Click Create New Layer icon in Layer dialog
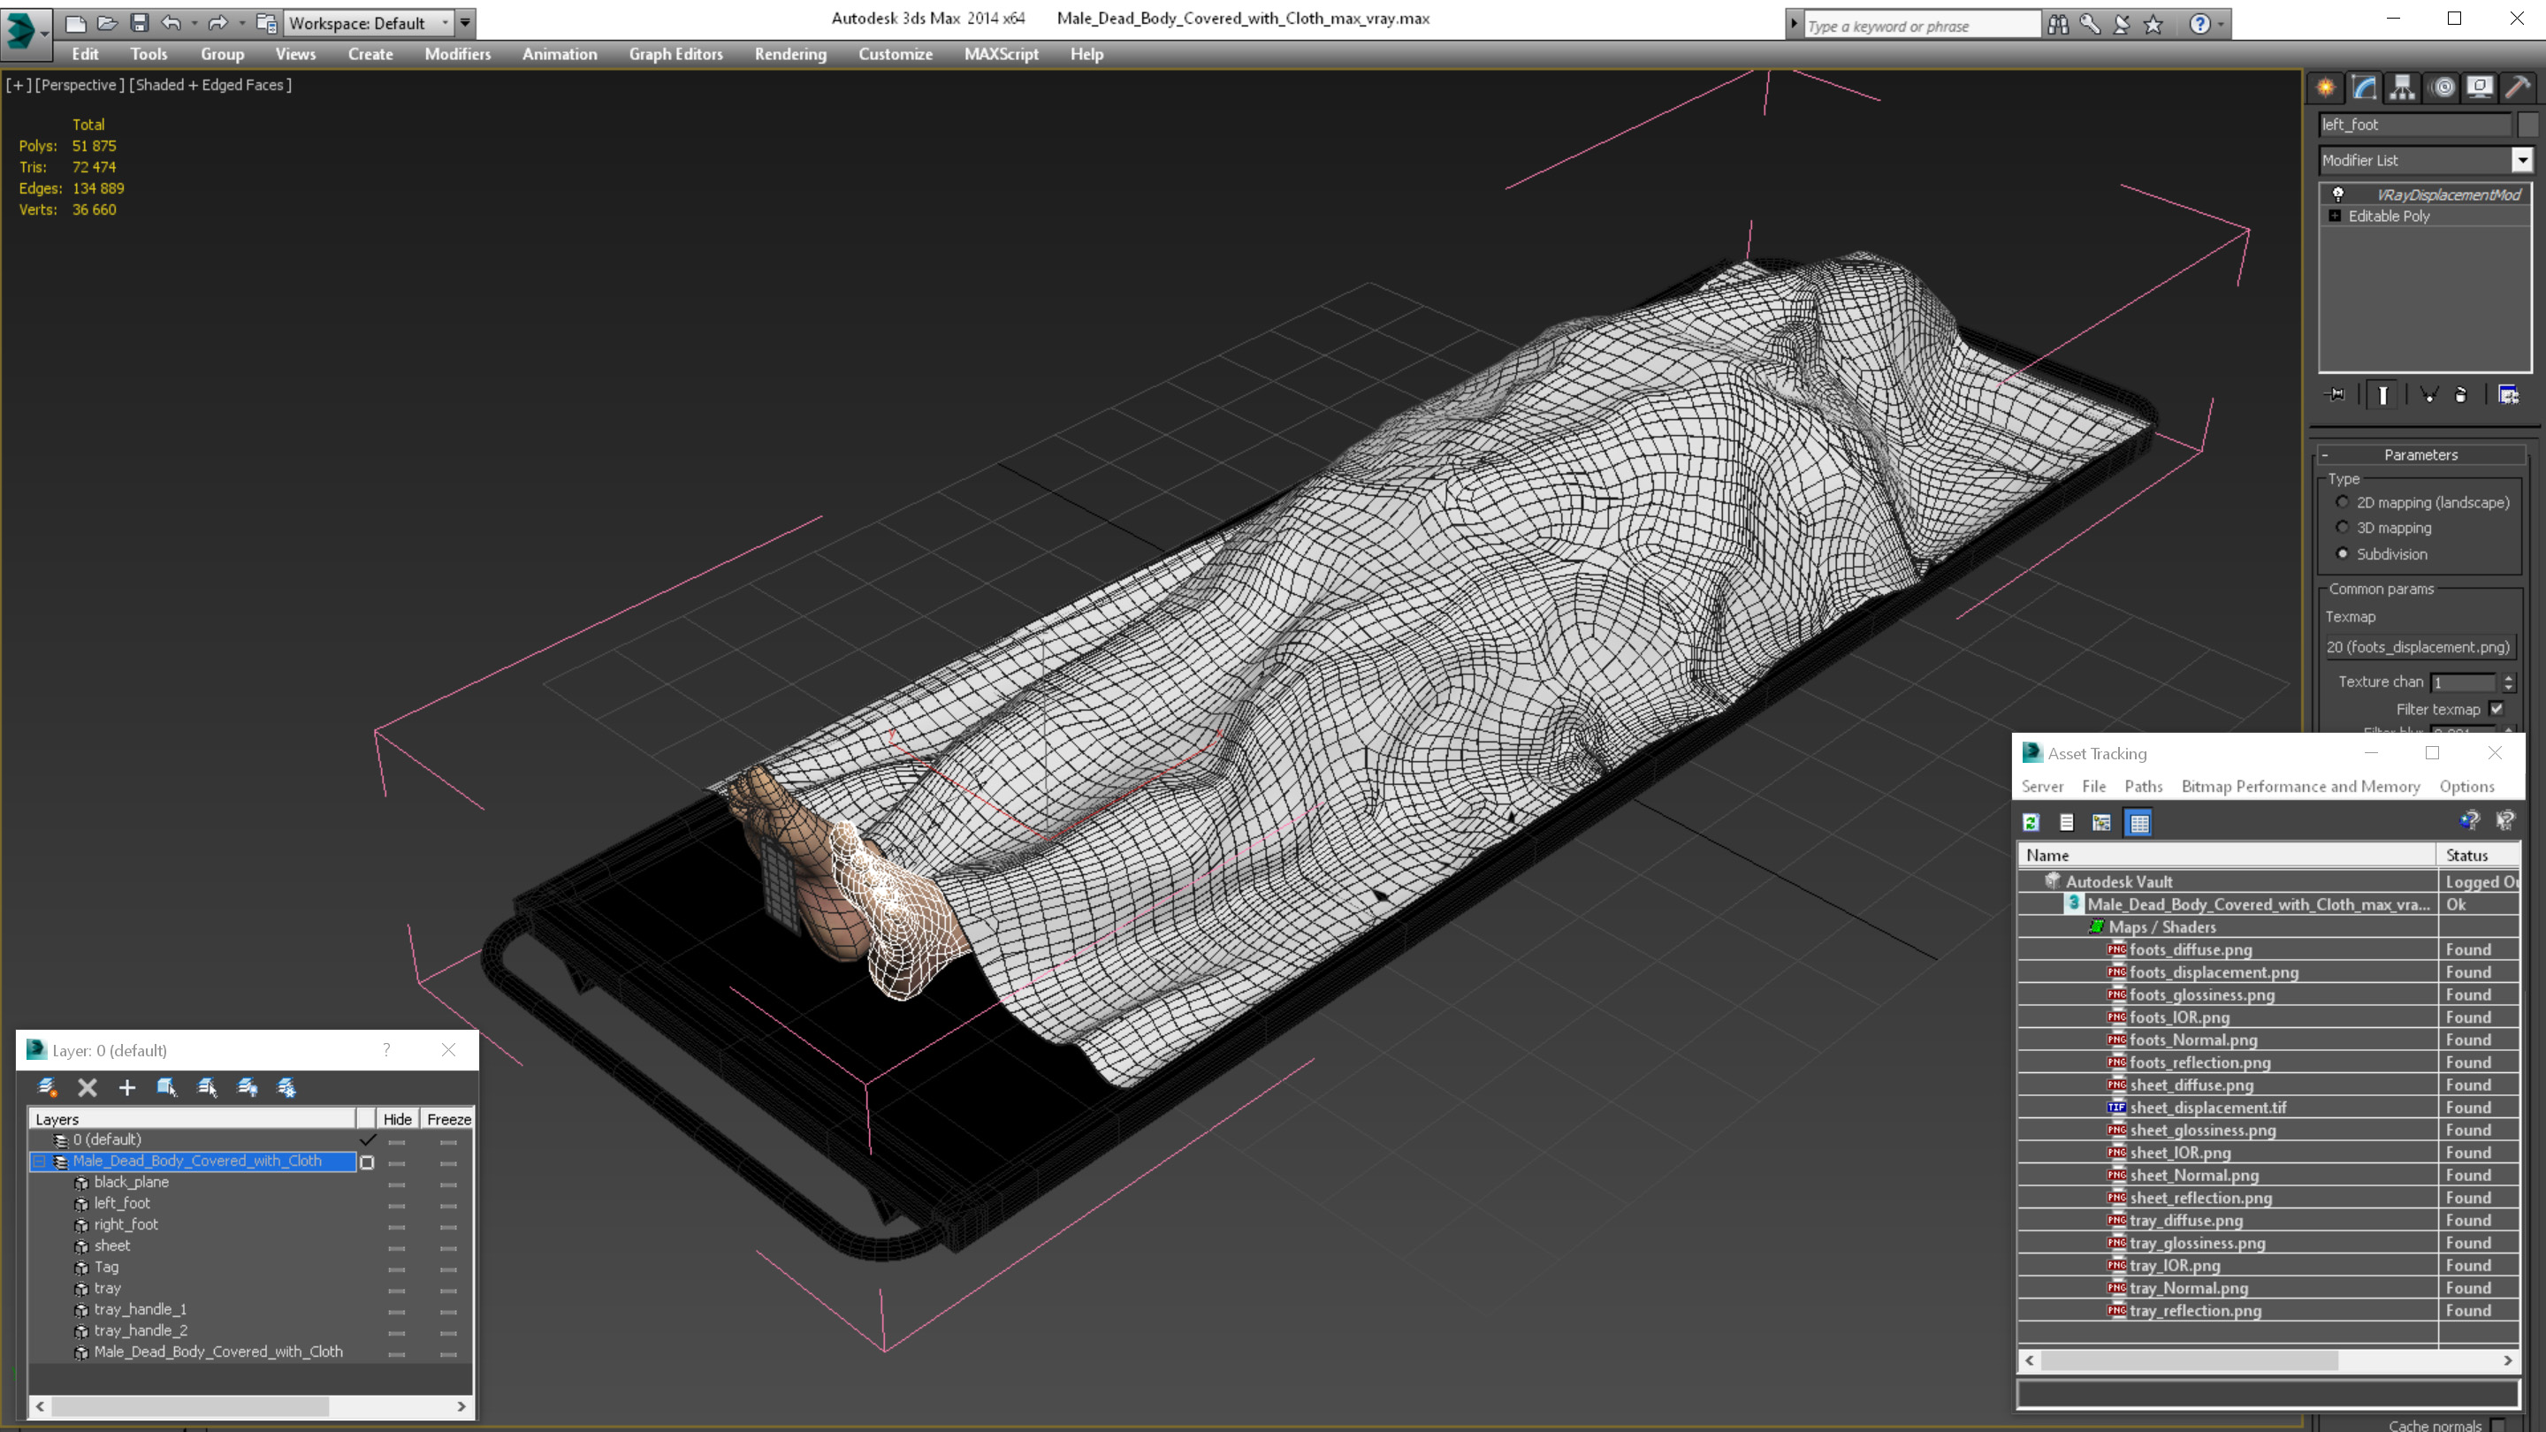 (48, 1087)
